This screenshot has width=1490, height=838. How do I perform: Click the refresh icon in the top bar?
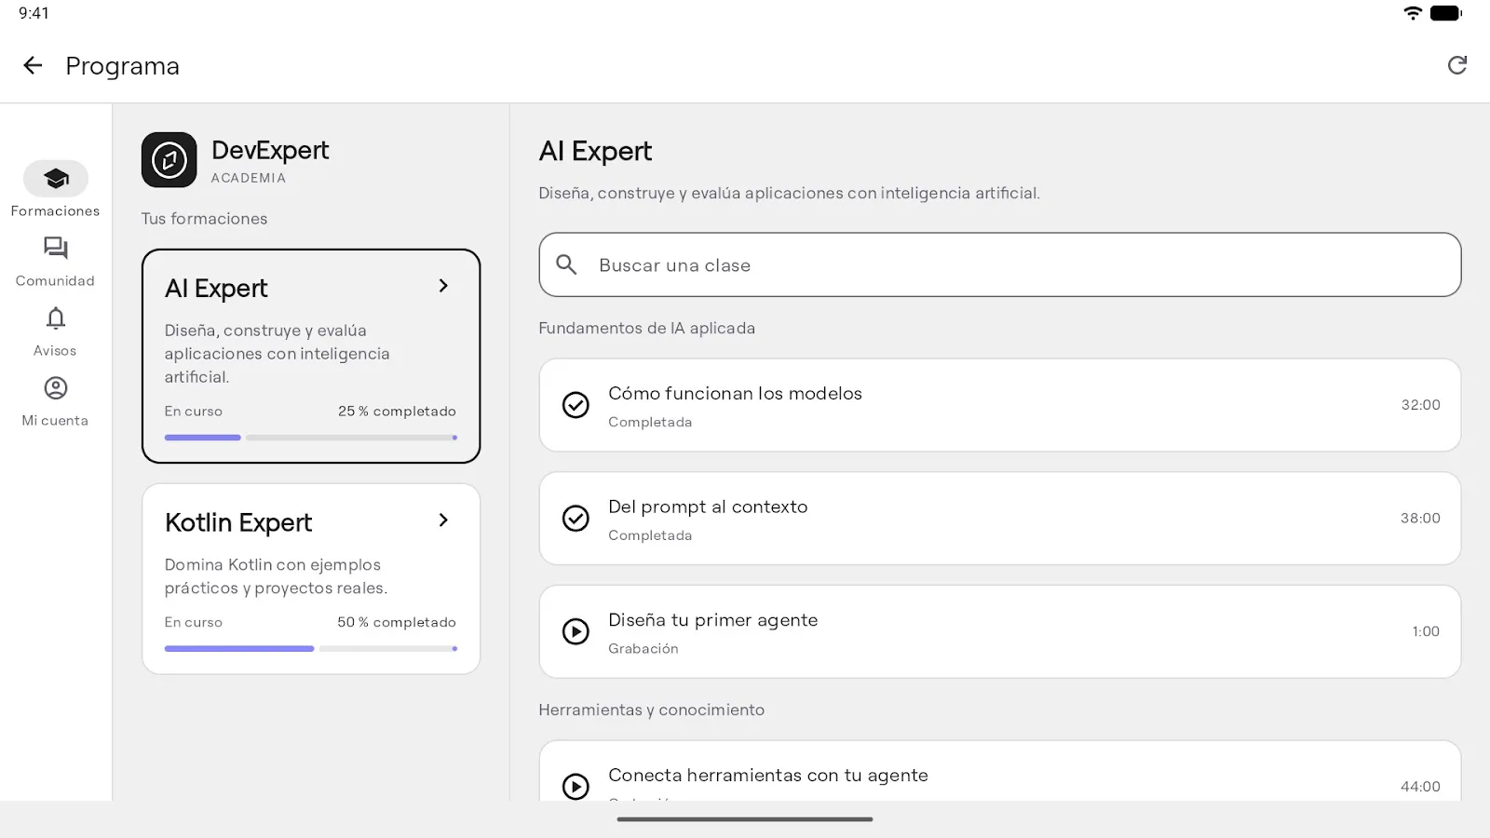point(1457,65)
